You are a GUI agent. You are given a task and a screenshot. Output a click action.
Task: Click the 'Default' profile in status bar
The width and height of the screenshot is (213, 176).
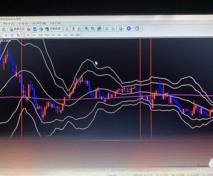pyautogui.click(x=112, y=175)
